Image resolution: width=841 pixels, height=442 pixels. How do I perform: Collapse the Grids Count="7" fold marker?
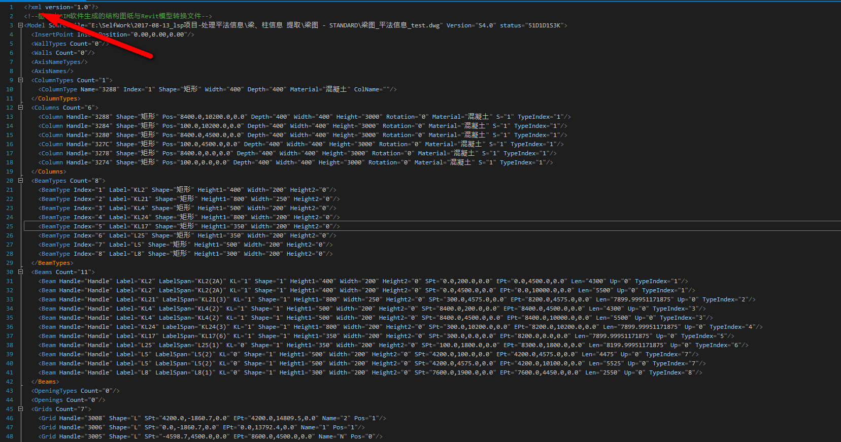tap(20, 409)
